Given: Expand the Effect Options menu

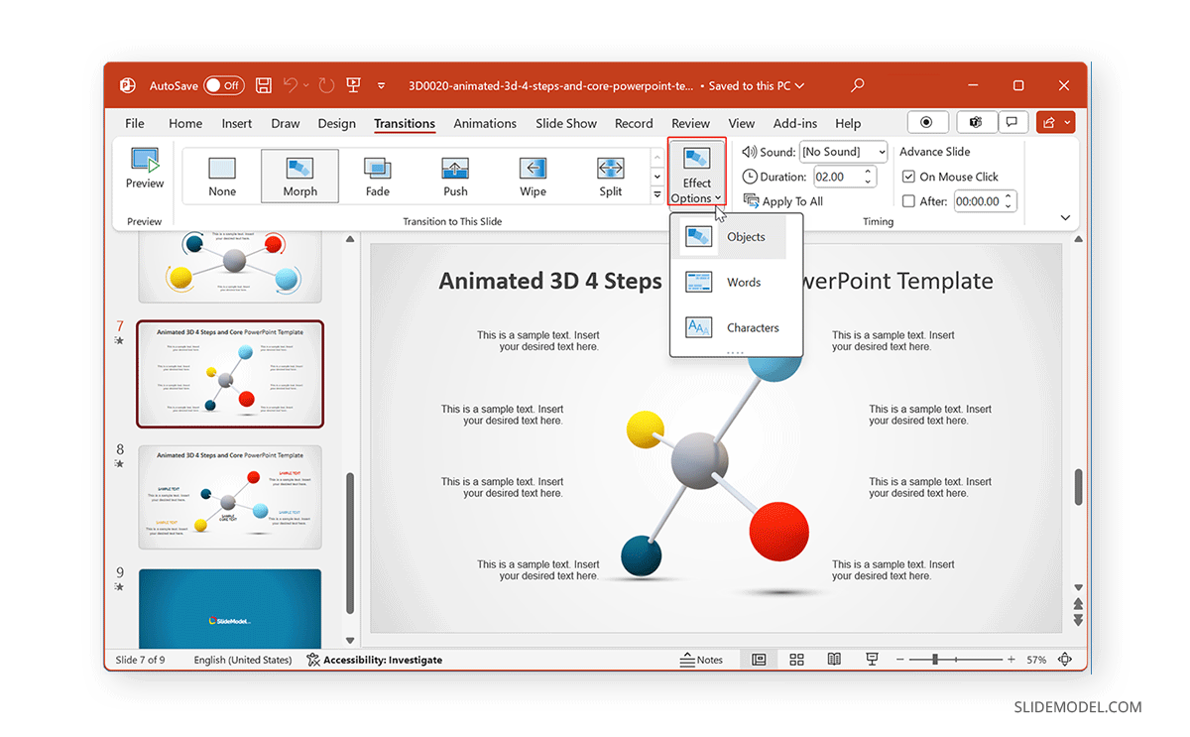Looking at the screenshot, I should [x=696, y=176].
